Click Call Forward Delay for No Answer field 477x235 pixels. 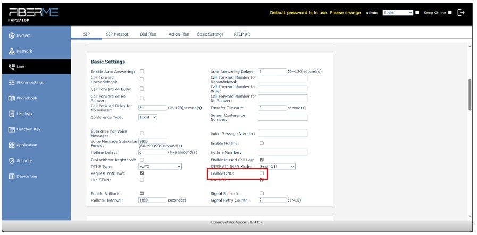point(153,108)
